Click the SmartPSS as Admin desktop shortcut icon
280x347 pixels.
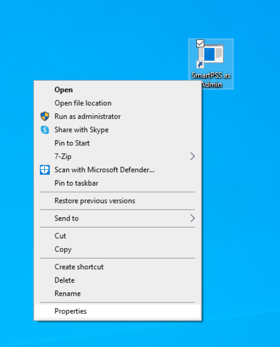[213, 56]
